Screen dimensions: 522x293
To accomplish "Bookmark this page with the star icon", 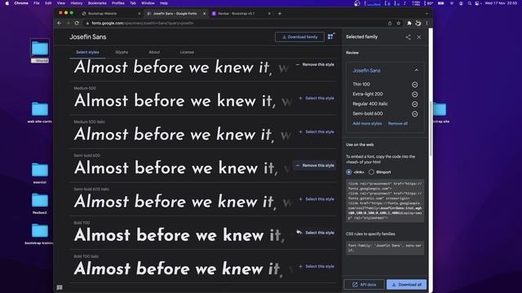I will (x=399, y=24).
